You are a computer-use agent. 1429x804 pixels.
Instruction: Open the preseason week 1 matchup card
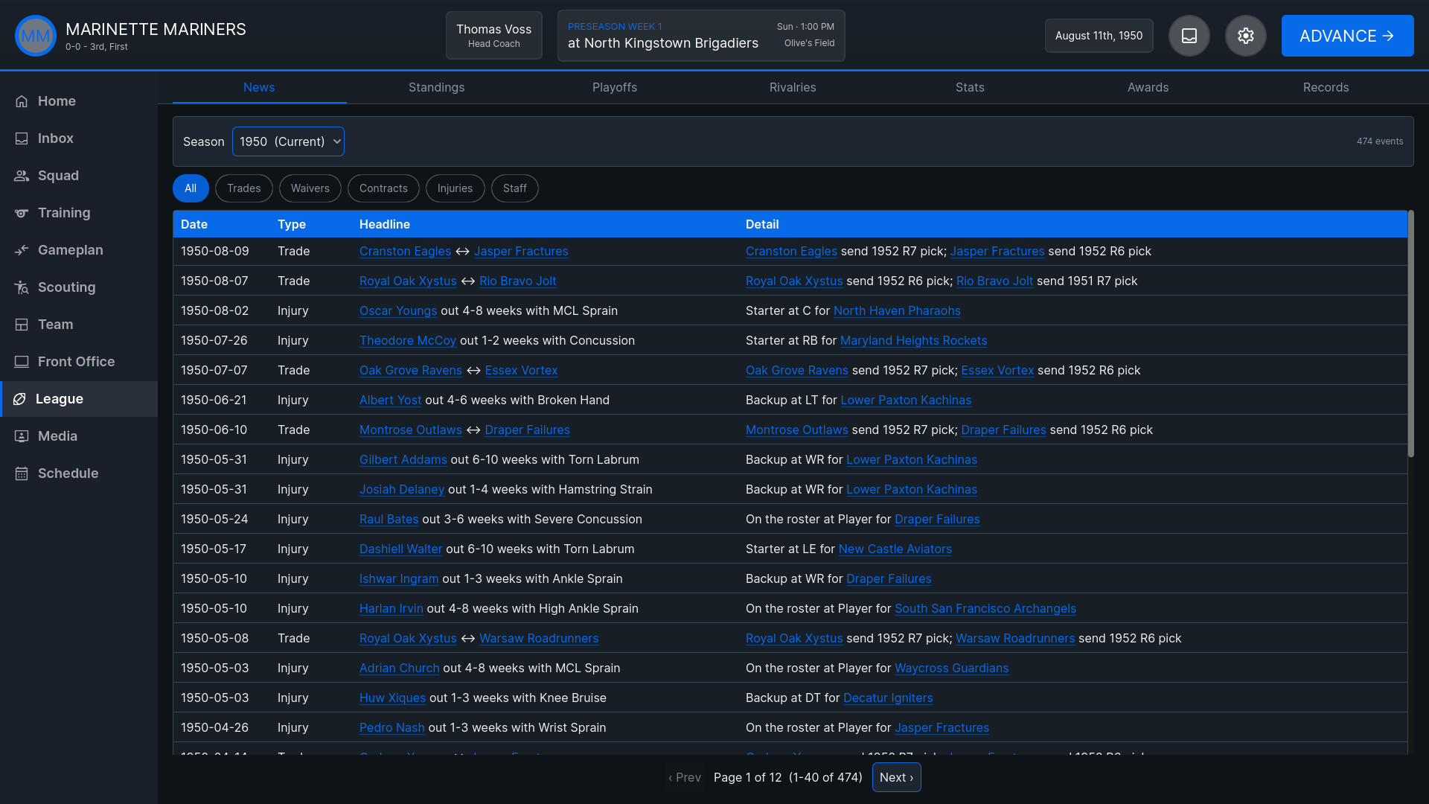tap(701, 36)
